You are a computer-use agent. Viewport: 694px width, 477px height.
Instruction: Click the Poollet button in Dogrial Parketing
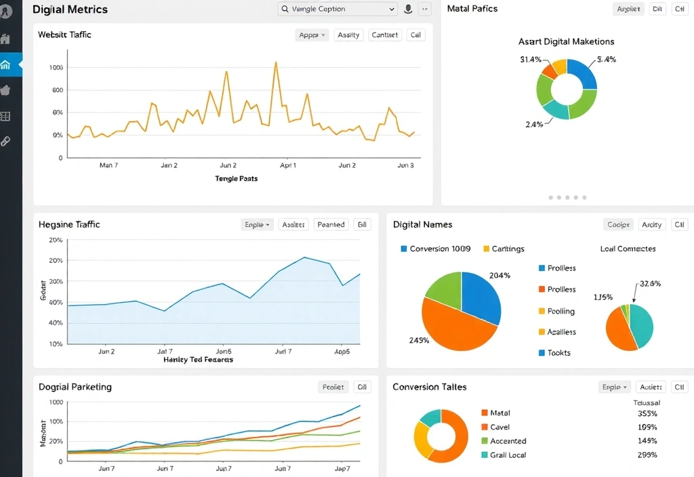pyautogui.click(x=333, y=388)
